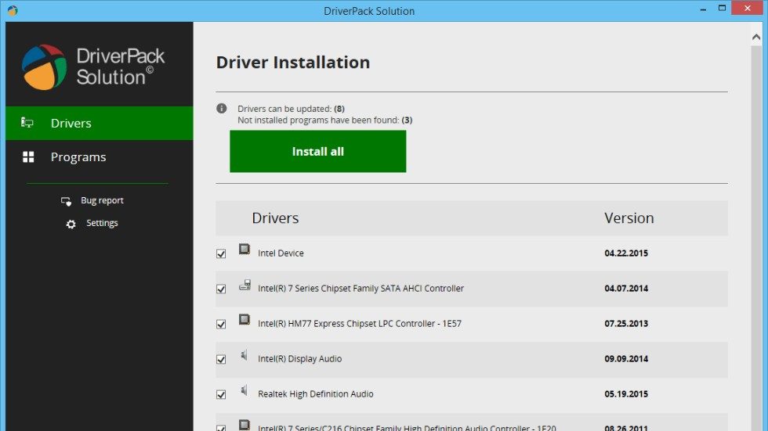Screen dimensions: 768x431
Task: Click version 04.07.2014
Action: click(626, 289)
